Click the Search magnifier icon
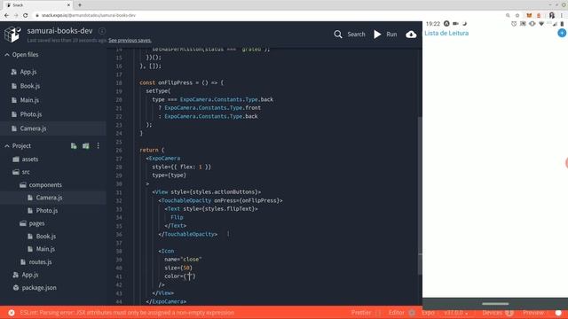Screen dimensions: 568x319 (338, 35)
